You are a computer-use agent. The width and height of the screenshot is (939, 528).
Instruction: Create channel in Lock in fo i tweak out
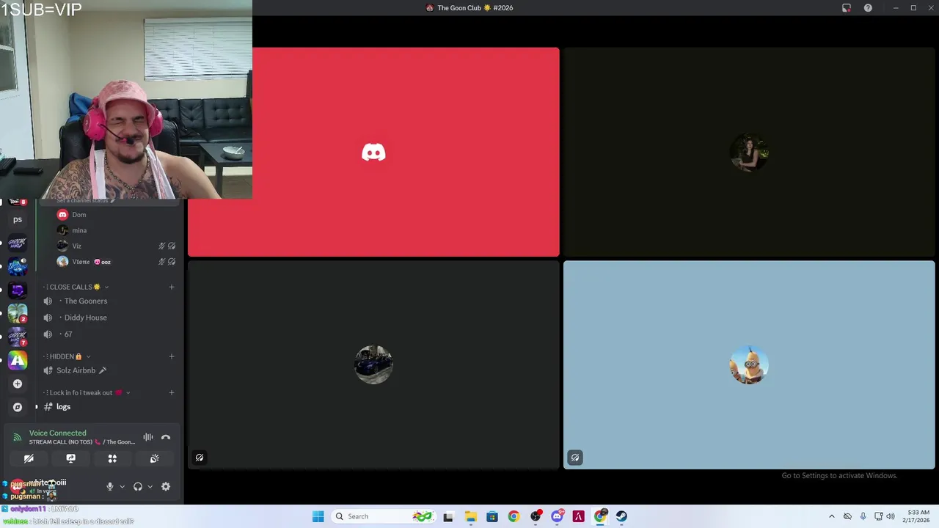tap(172, 392)
